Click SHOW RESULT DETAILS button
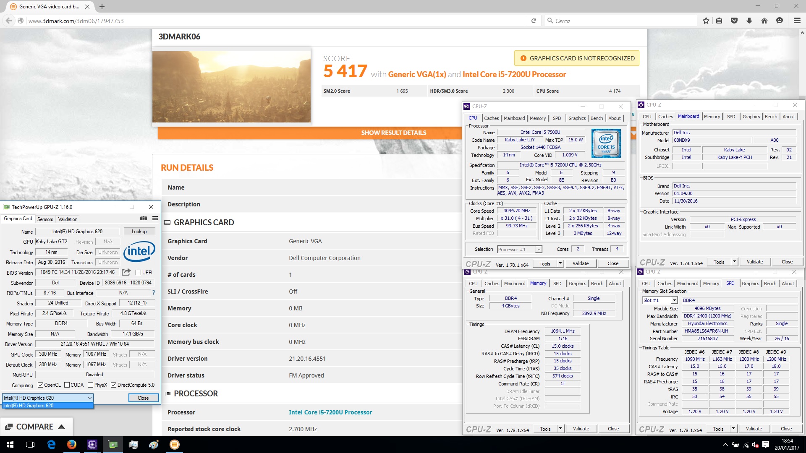 [394, 133]
